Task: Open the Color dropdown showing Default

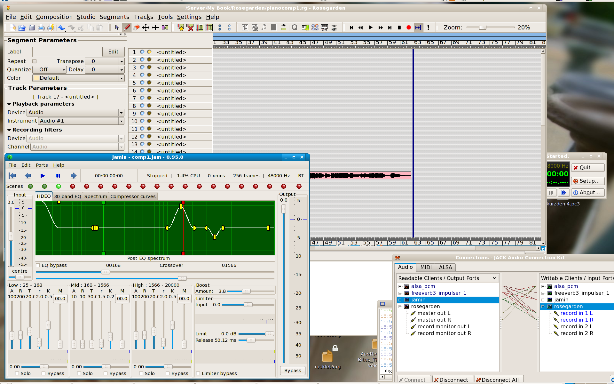Action: (78, 78)
